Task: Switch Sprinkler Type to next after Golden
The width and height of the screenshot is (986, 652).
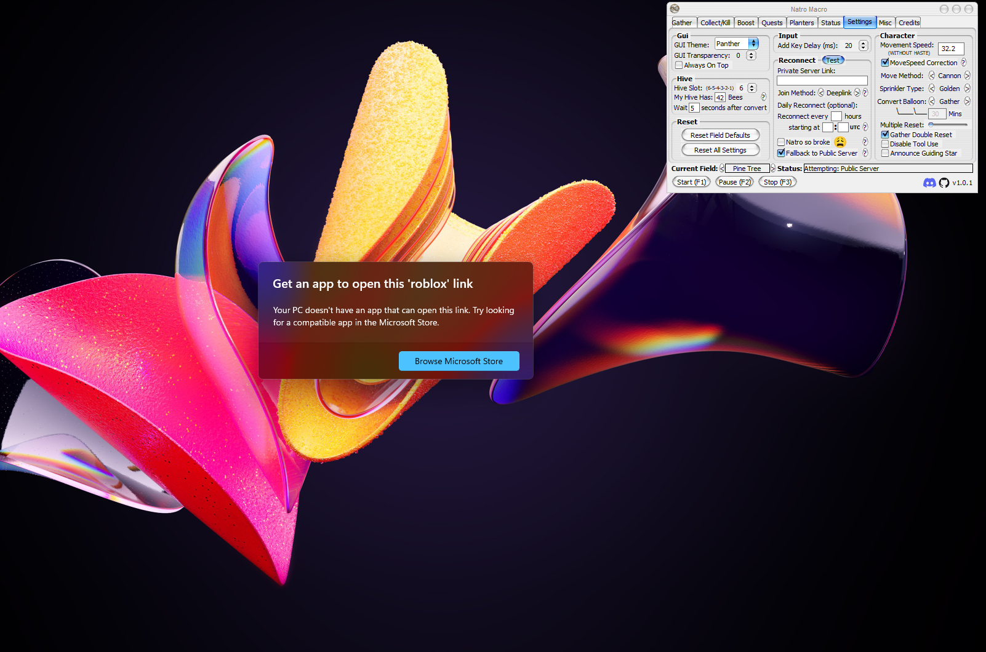Action: click(968, 89)
